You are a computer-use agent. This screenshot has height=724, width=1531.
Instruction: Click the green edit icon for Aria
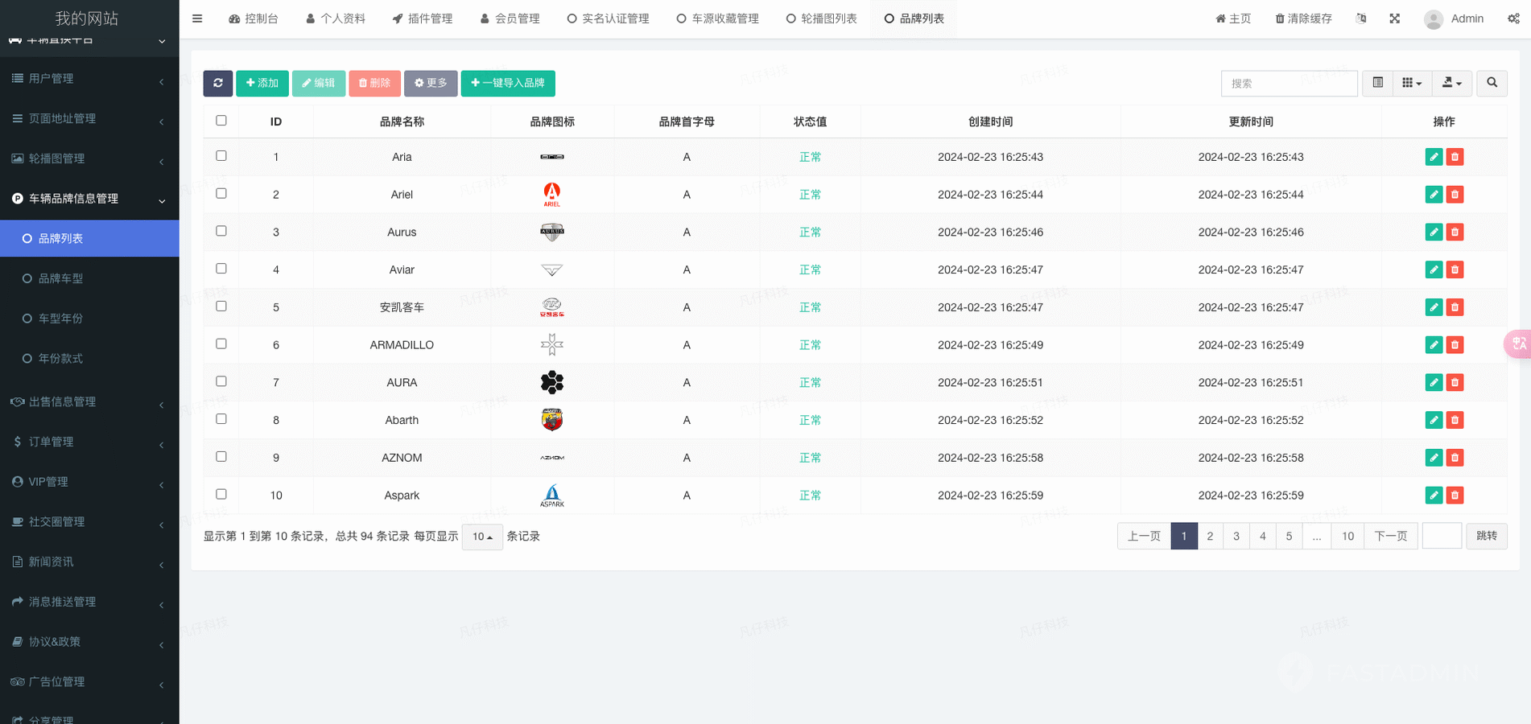pyautogui.click(x=1433, y=157)
